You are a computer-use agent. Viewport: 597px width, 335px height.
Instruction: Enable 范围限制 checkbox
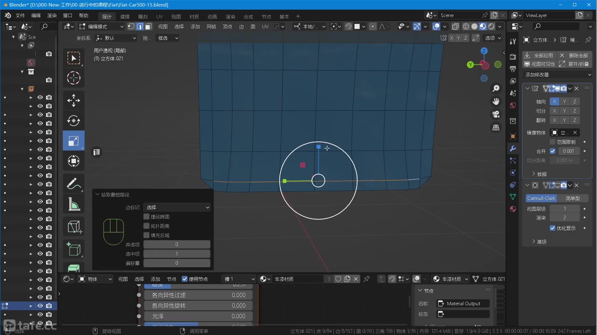[x=553, y=142]
